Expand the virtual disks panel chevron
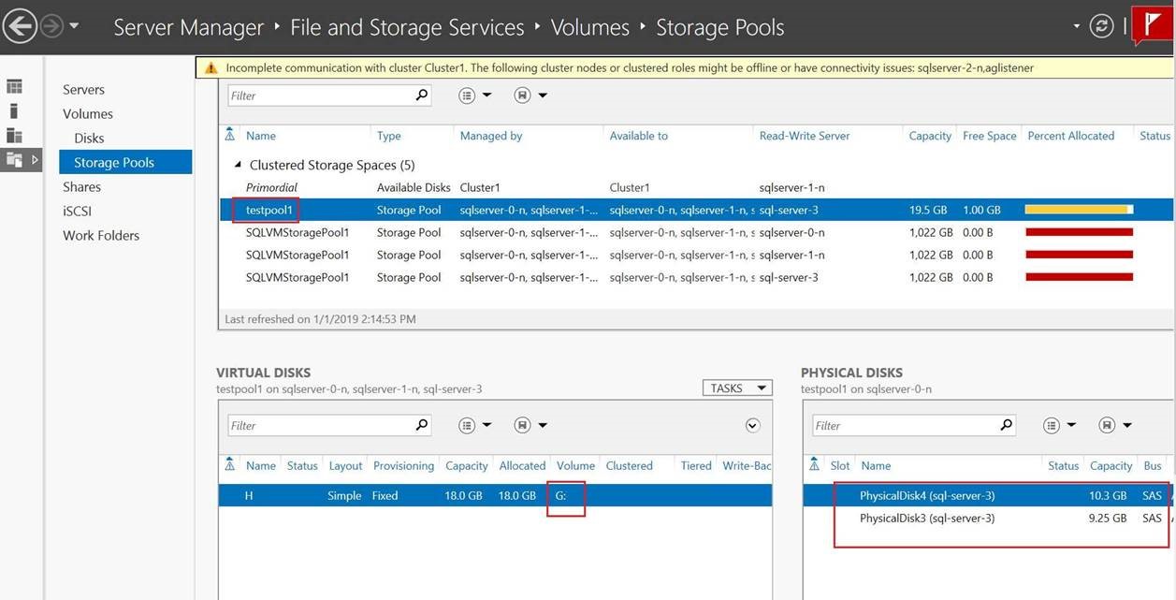Image resolution: width=1176 pixels, height=600 pixels. 752,426
